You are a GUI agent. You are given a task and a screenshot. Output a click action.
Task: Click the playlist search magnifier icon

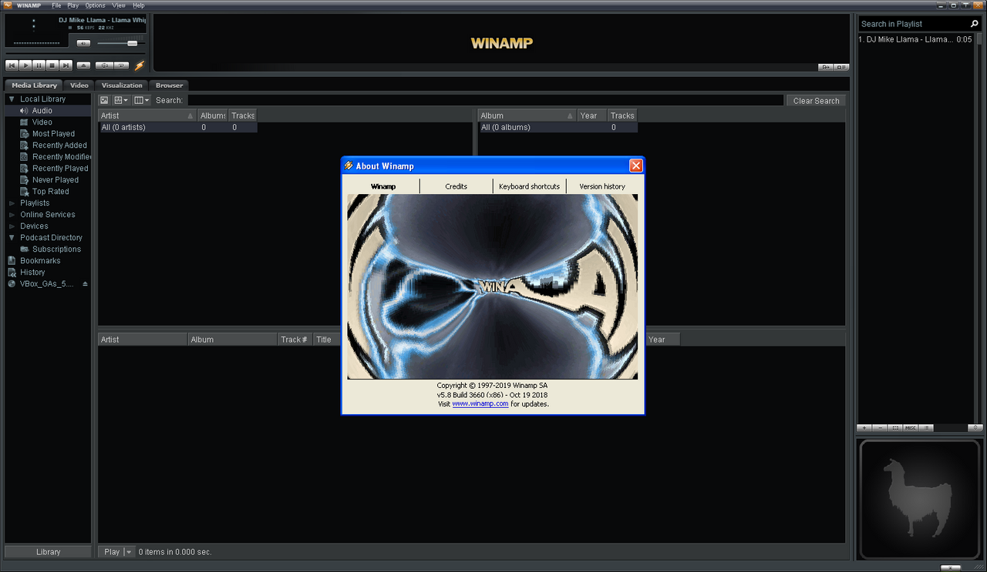[975, 24]
